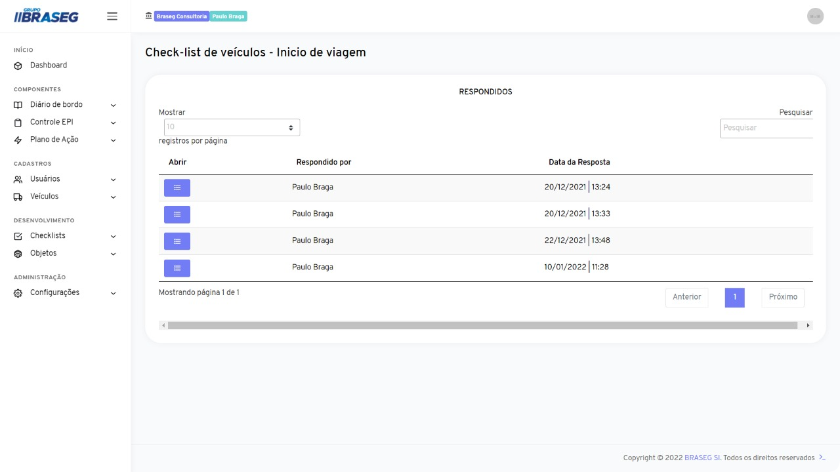
Task: Open the response dated 20/12/2021 13:33
Action: coord(177,214)
